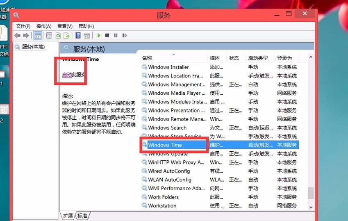Open the Properties toolbar icon
348x221 pixels.
coord(49,36)
